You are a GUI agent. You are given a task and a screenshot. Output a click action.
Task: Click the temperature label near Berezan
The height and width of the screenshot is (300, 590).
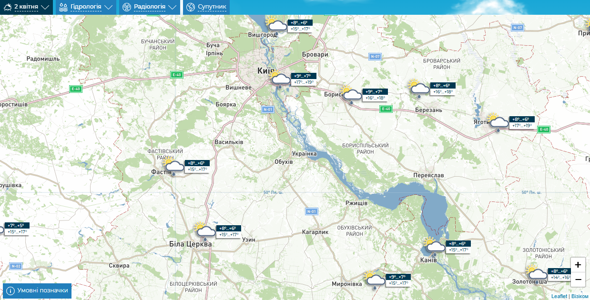443,89
